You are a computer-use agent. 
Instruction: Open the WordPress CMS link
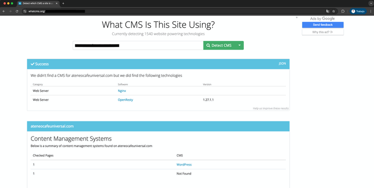pyautogui.click(x=184, y=165)
